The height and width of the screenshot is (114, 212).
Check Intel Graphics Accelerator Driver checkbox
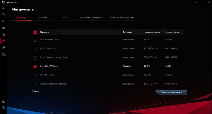[35, 58]
